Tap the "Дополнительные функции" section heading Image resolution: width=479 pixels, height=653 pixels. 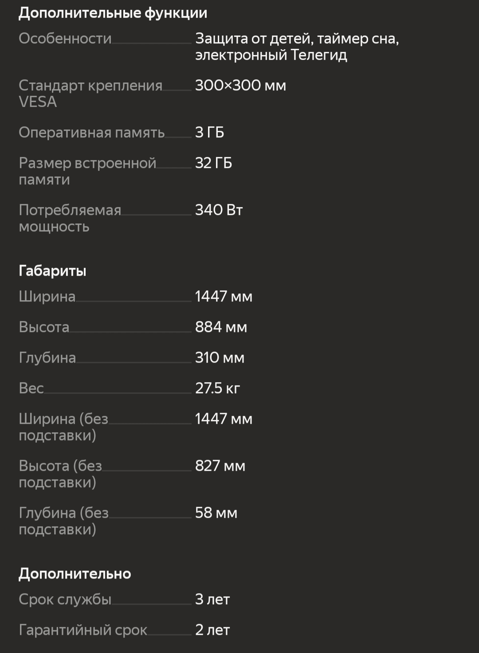[x=113, y=13]
